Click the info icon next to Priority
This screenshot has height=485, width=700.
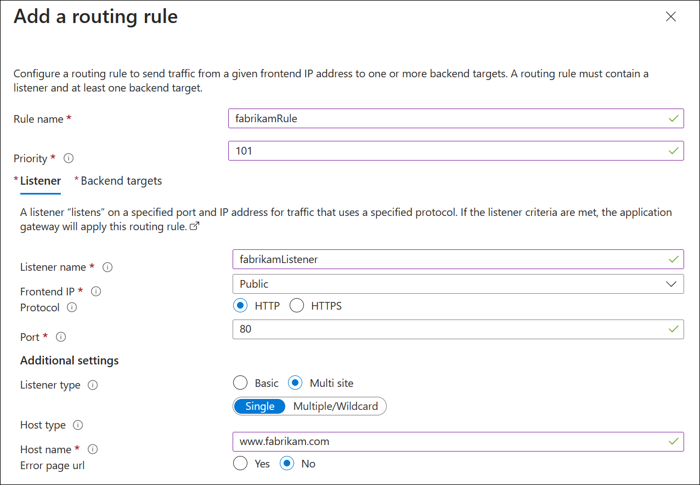click(69, 158)
